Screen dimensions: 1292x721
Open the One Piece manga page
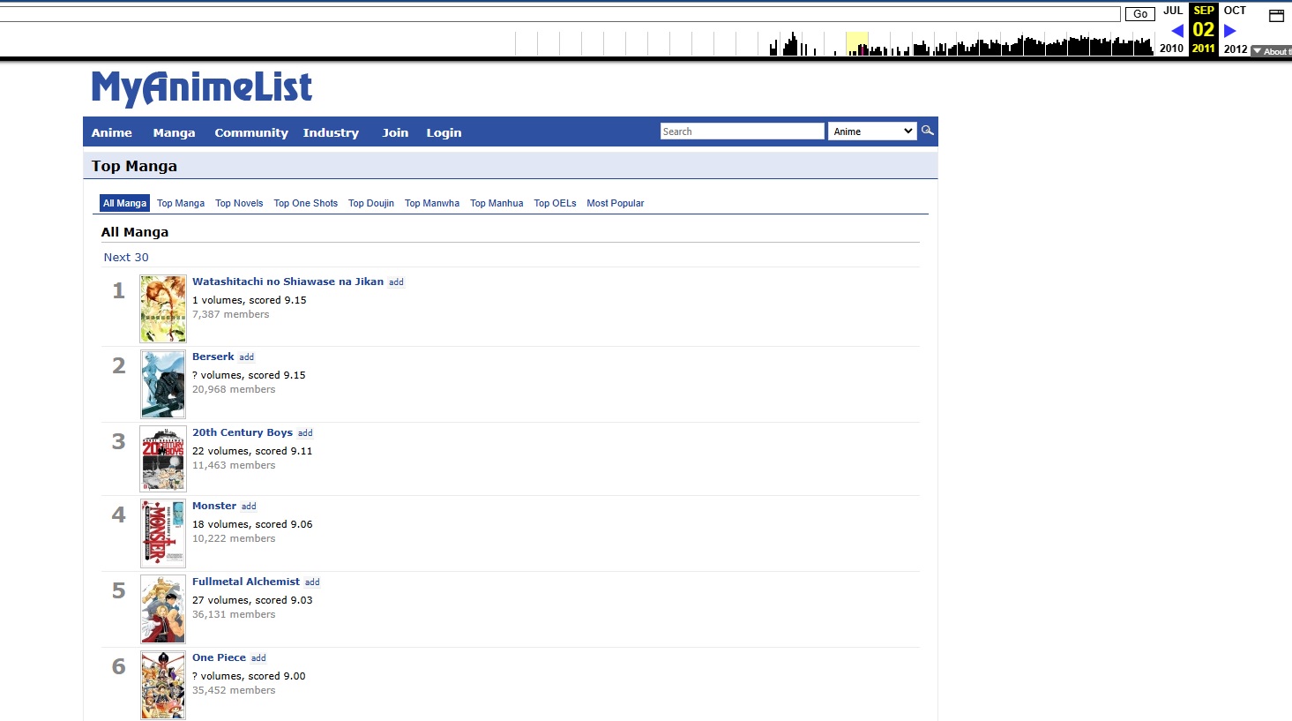219,657
